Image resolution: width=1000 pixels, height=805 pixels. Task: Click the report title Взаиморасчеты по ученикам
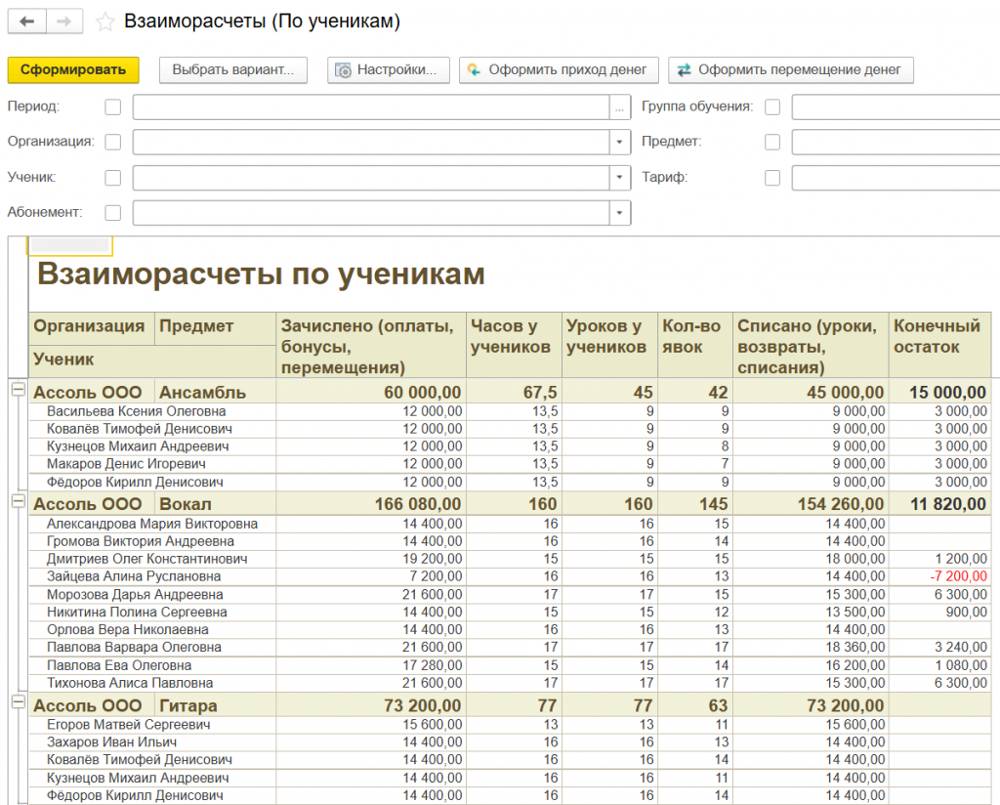coord(261,275)
